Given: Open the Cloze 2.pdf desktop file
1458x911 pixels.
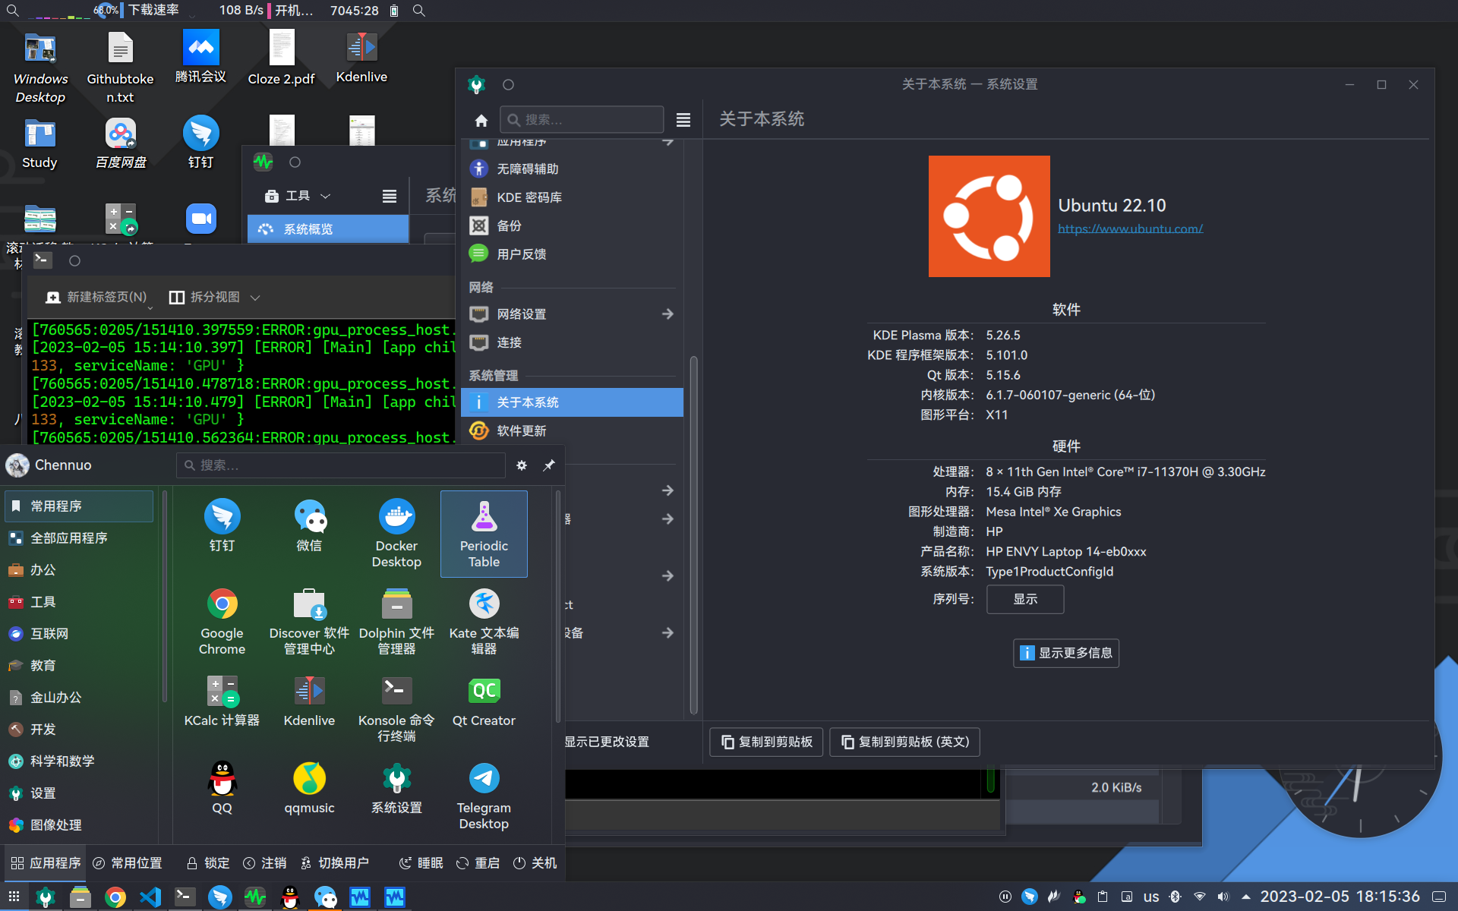Looking at the screenshot, I should (x=281, y=58).
